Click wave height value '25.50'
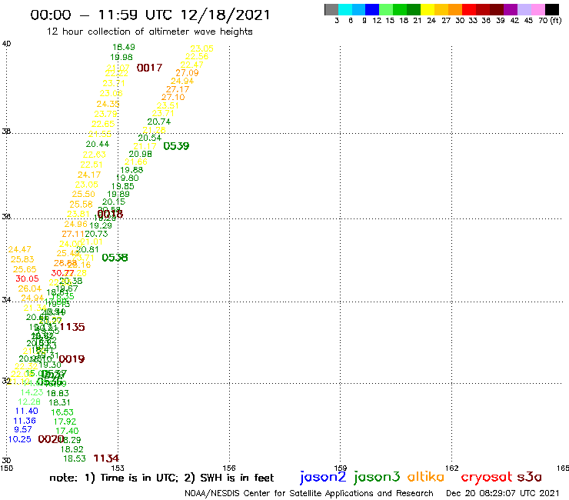569x500 pixels. 84,195
